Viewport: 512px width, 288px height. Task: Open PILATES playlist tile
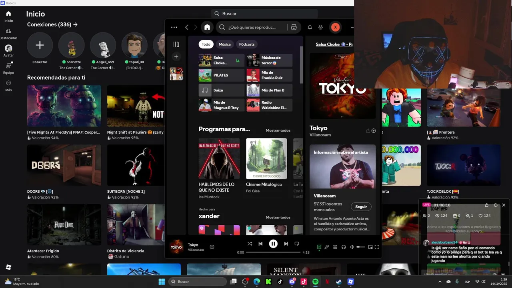221,75
